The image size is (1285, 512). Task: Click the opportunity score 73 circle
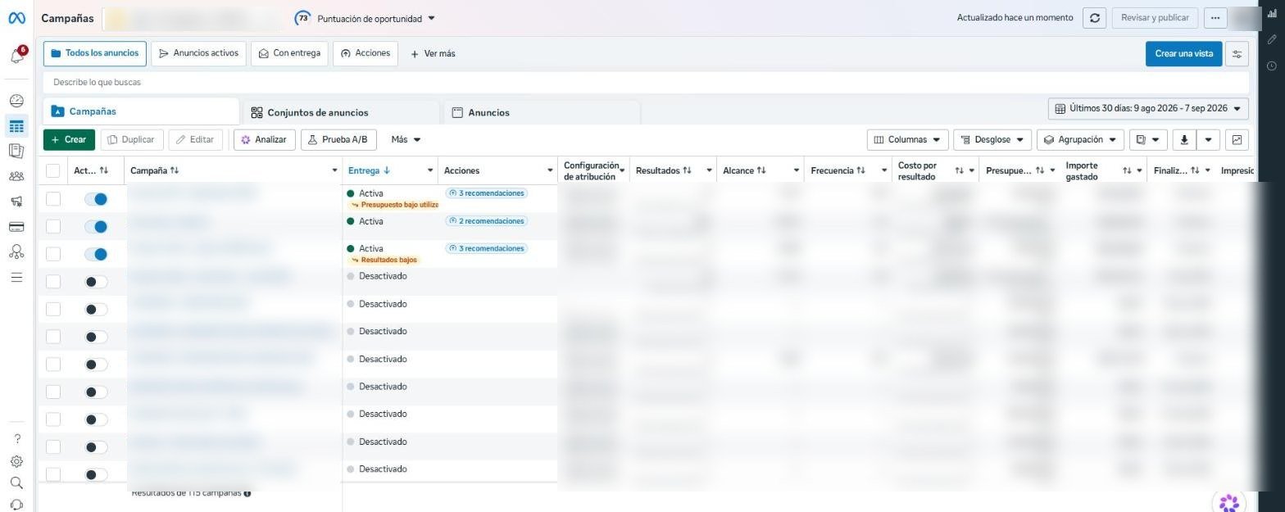click(303, 18)
